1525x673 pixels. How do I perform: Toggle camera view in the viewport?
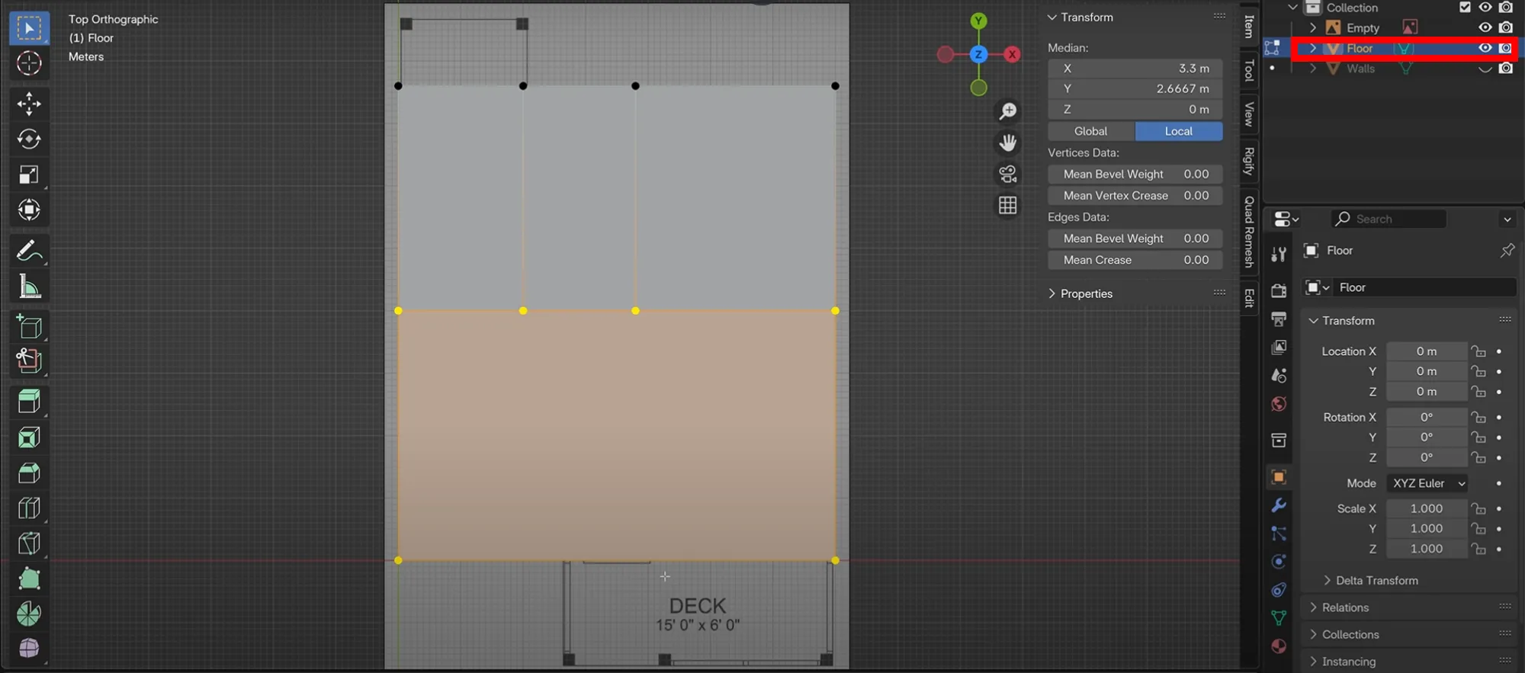(1008, 175)
